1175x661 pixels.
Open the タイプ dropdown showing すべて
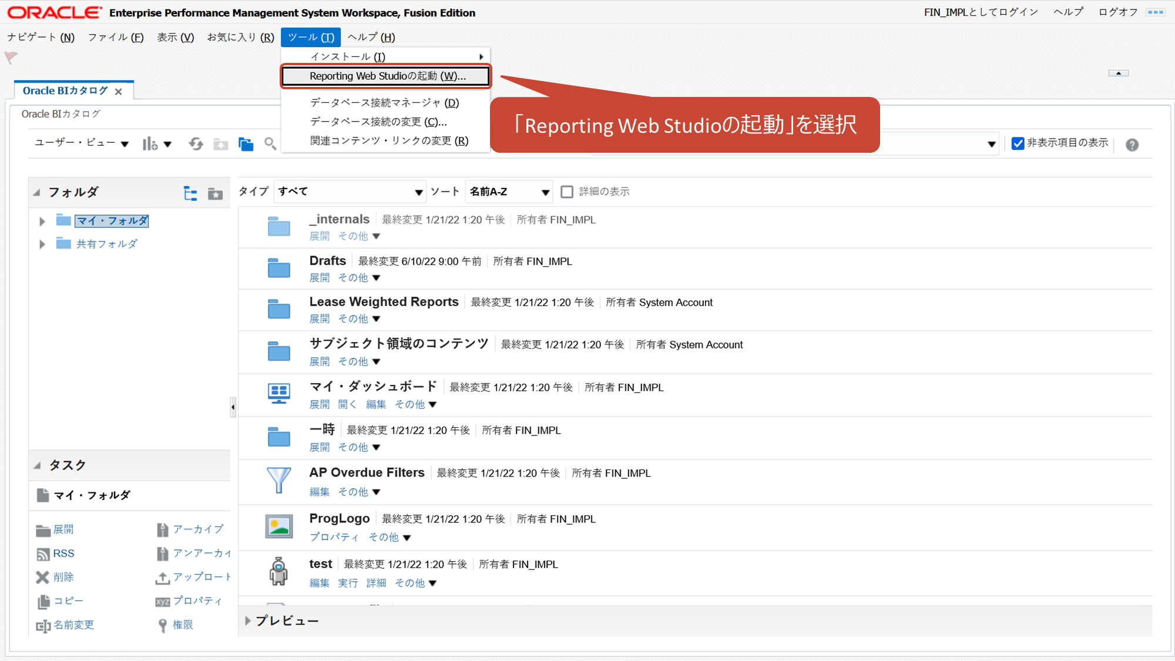[x=350, y=192]
